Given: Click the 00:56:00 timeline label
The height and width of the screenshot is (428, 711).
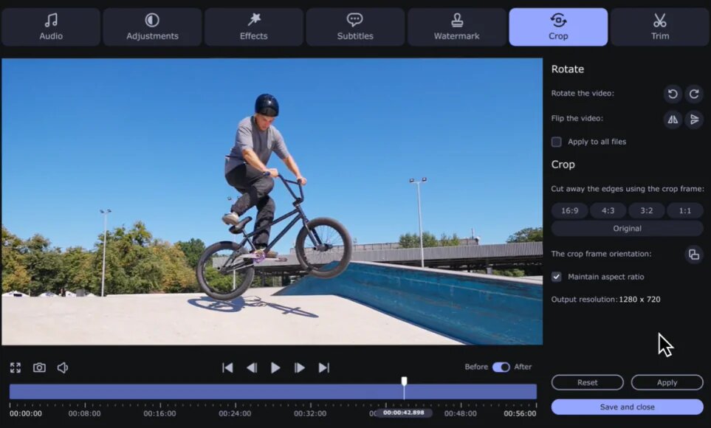Looking at the screenshot, I should [x=520, y=413].
